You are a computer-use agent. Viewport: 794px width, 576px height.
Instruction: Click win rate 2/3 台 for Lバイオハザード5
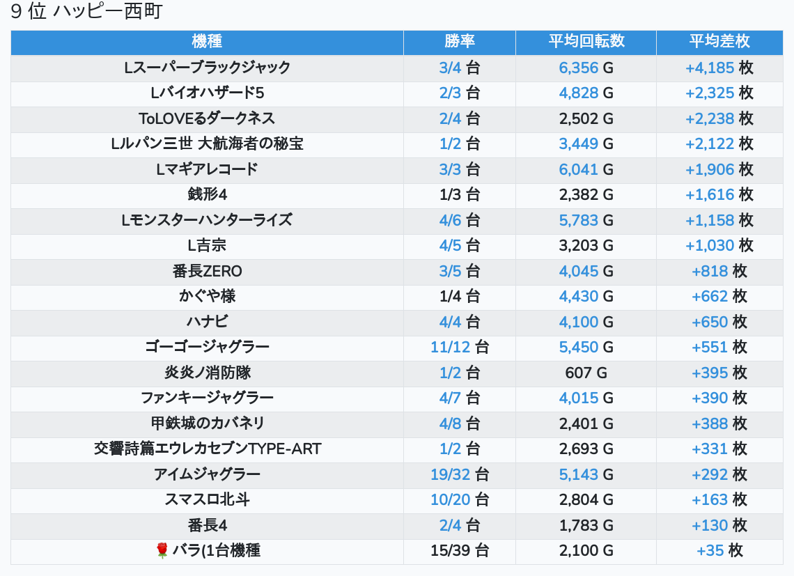click(x=459, y=93)
